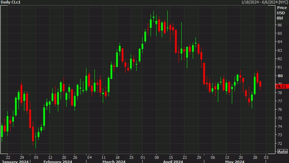
Task: Select the January 2024 month label
Action: pos(15,161)
